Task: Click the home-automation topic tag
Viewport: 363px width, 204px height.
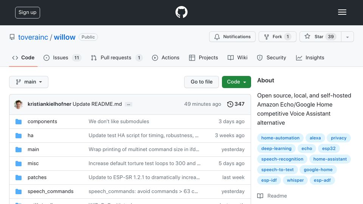Action: click(x=280, y=138)
